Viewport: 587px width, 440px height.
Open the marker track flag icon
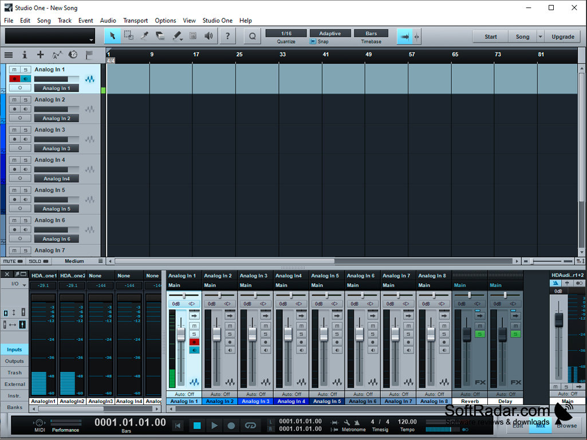point(89,55)
